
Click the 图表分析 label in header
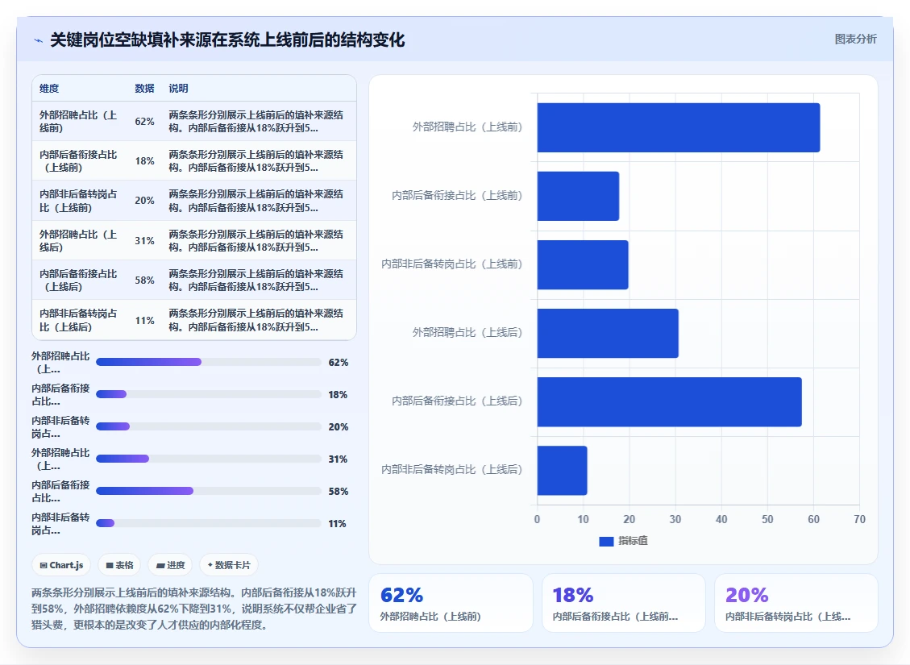tap(855, 39)
